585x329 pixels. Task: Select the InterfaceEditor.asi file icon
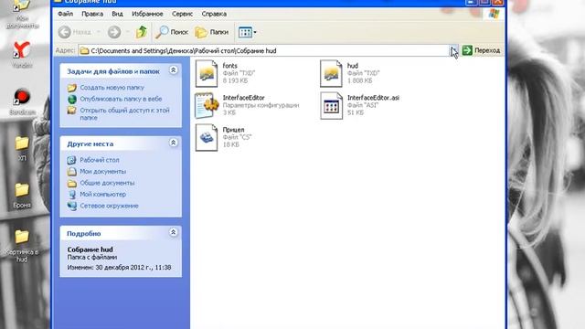pos(331,106)
